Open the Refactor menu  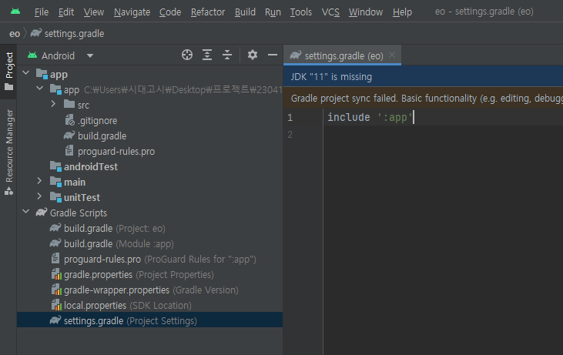(x=208, y=12)
